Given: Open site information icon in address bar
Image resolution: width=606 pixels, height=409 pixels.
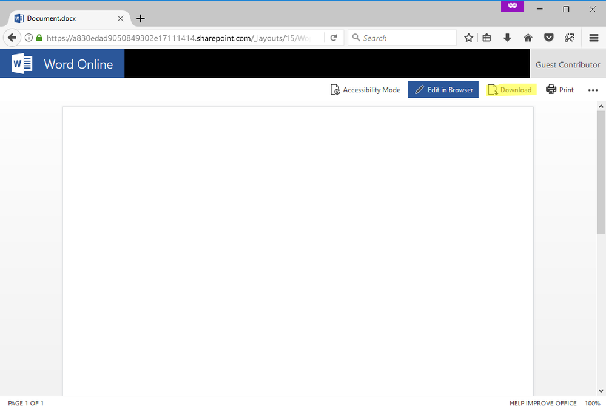Looking at the screenshot, I should click(x=29, y=38).
